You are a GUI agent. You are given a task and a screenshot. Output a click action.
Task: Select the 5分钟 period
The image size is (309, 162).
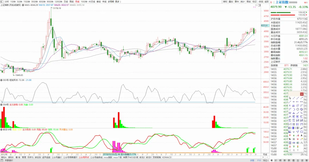[x=19, y=2]
